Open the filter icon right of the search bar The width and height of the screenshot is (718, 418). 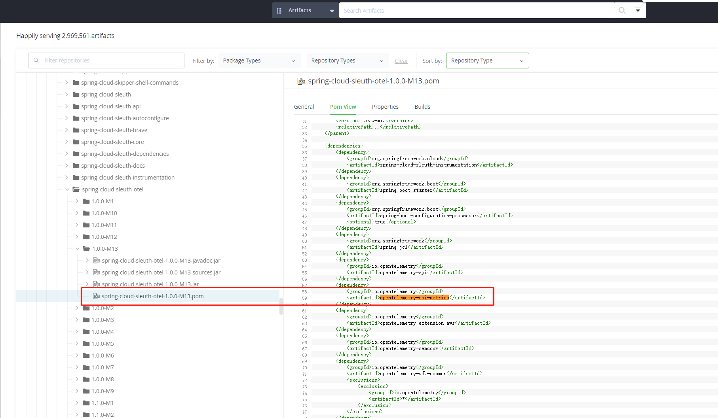point(638,9)
